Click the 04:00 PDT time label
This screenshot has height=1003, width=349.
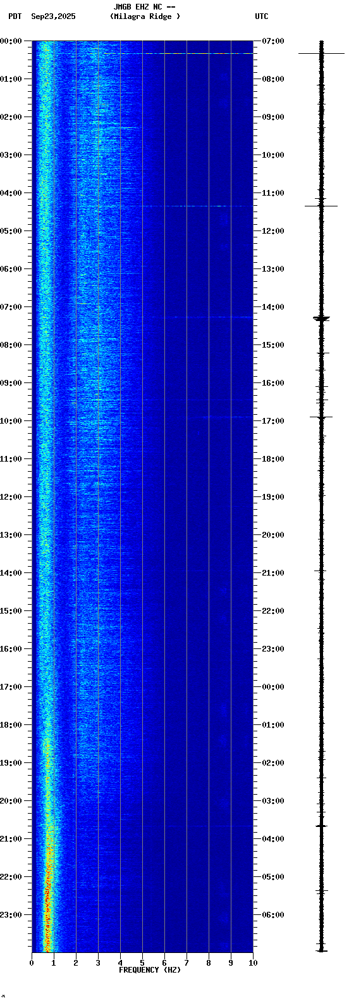click(11, 193)
